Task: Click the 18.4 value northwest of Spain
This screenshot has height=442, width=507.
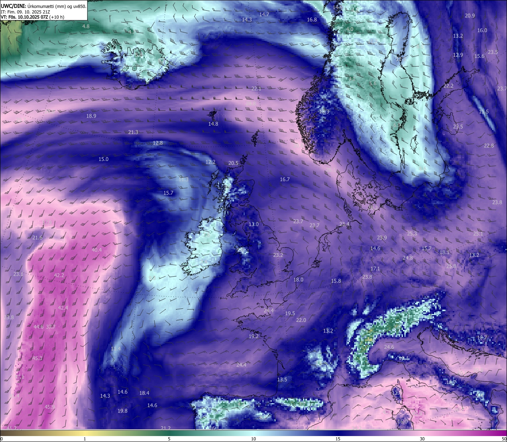Action: coord(144,393)
